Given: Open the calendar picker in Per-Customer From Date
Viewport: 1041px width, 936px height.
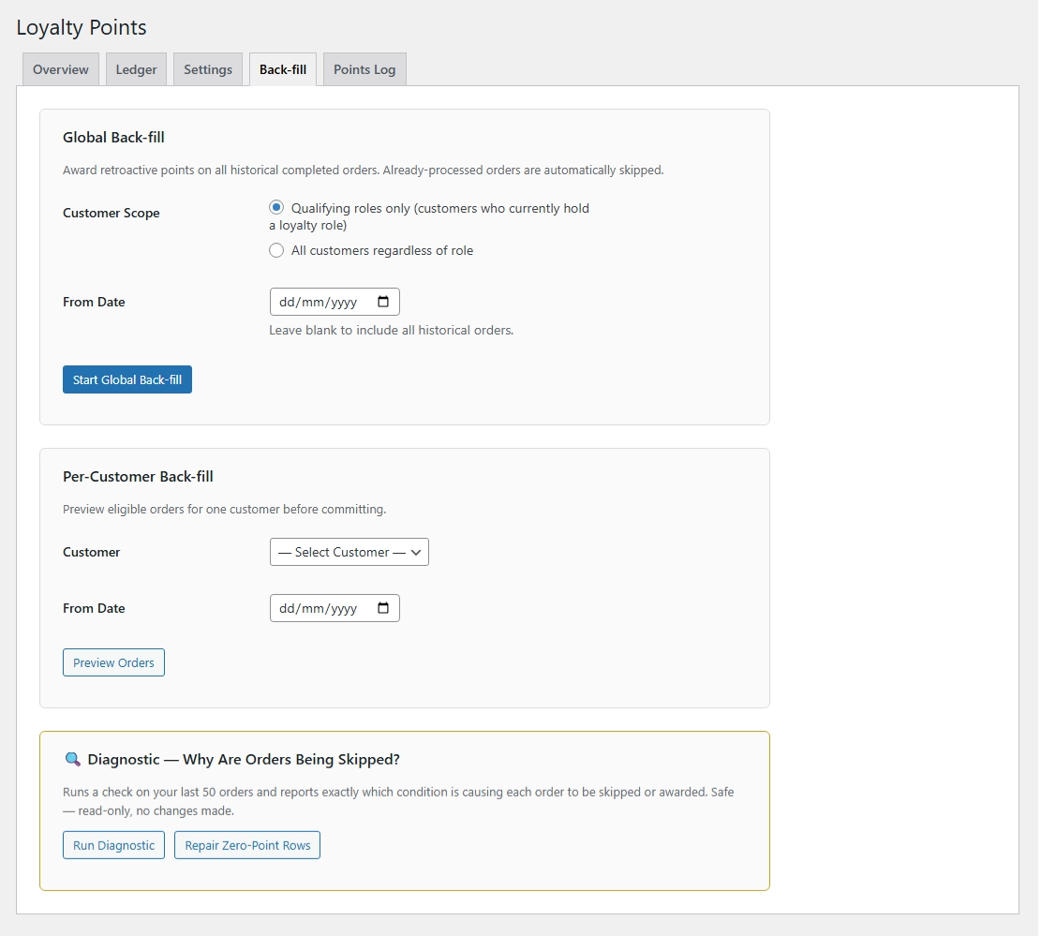Looking at the screenshot, I should point(383,608).
